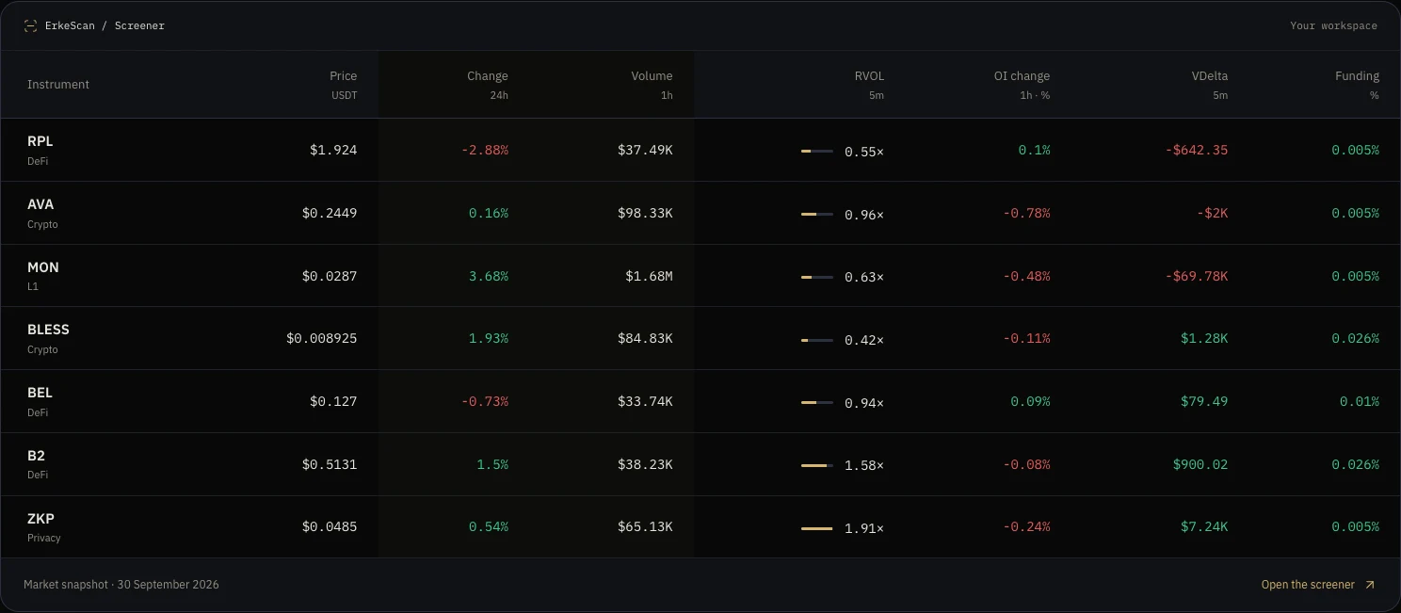This screenshot has width=1401, height=613.
Task: Click the -$69.78K VDelta value
Action: click(x=1197, y=276)
